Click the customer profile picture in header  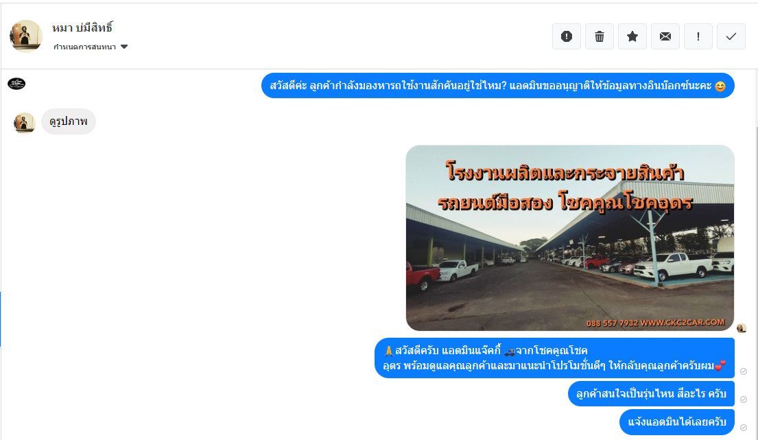click(x=25, y=36)
